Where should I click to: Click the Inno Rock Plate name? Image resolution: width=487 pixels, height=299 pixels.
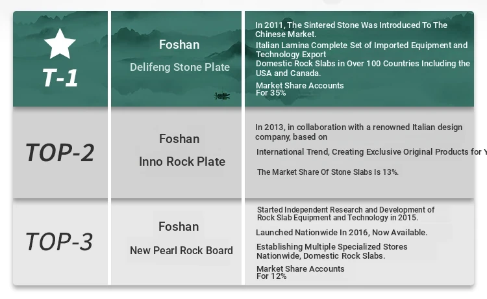pyautogui.click(x=182, y=161)
